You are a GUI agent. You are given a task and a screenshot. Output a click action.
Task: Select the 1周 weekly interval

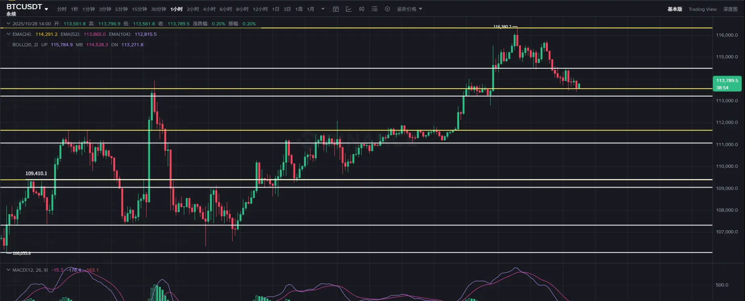pos(299,9)
